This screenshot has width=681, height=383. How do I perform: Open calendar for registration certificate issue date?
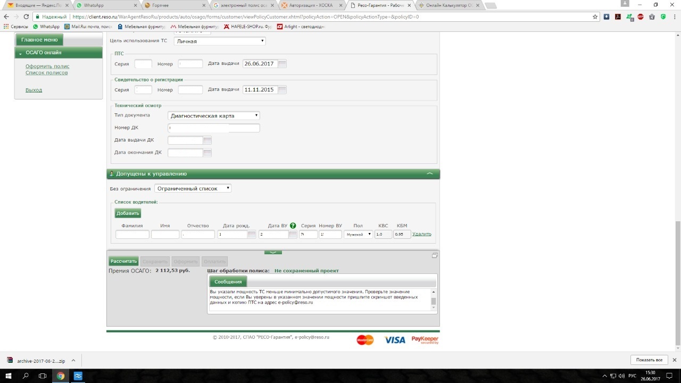pyautogui.click(x=282, y=90)
